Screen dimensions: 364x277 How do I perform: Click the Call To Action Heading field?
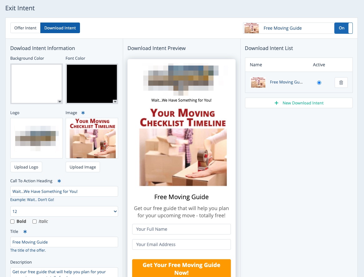point(64,191)
